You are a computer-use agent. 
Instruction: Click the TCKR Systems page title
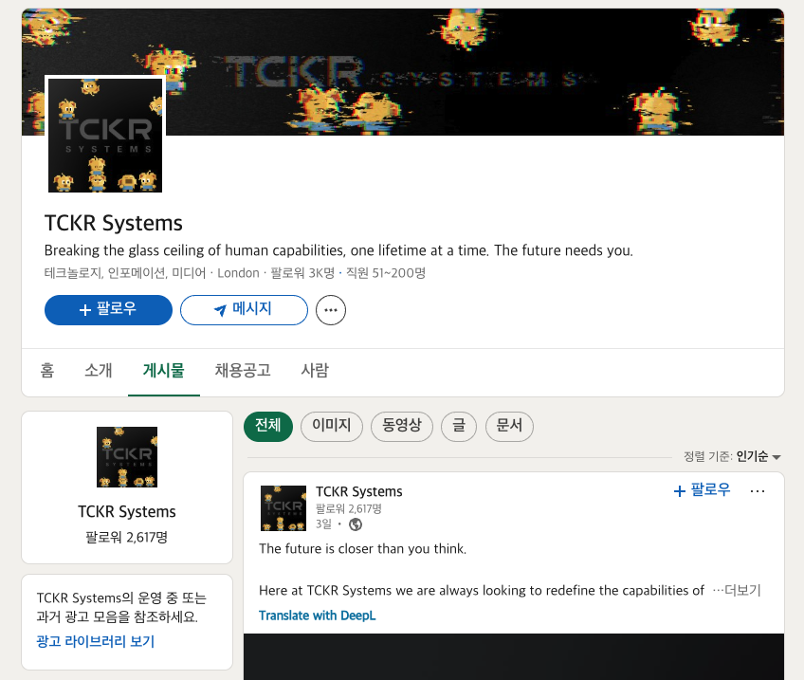click(x=114, y=223)
